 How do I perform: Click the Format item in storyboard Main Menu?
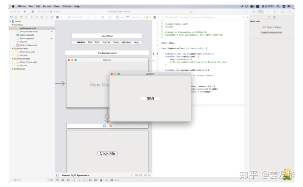click(x=106, y=42)
